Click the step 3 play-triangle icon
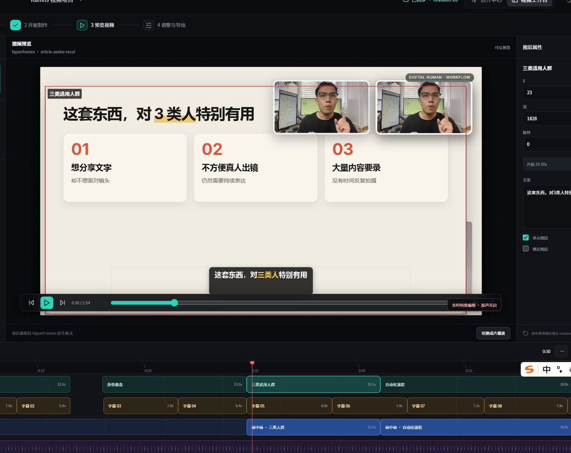571x453 pixels. coord(82,25)
